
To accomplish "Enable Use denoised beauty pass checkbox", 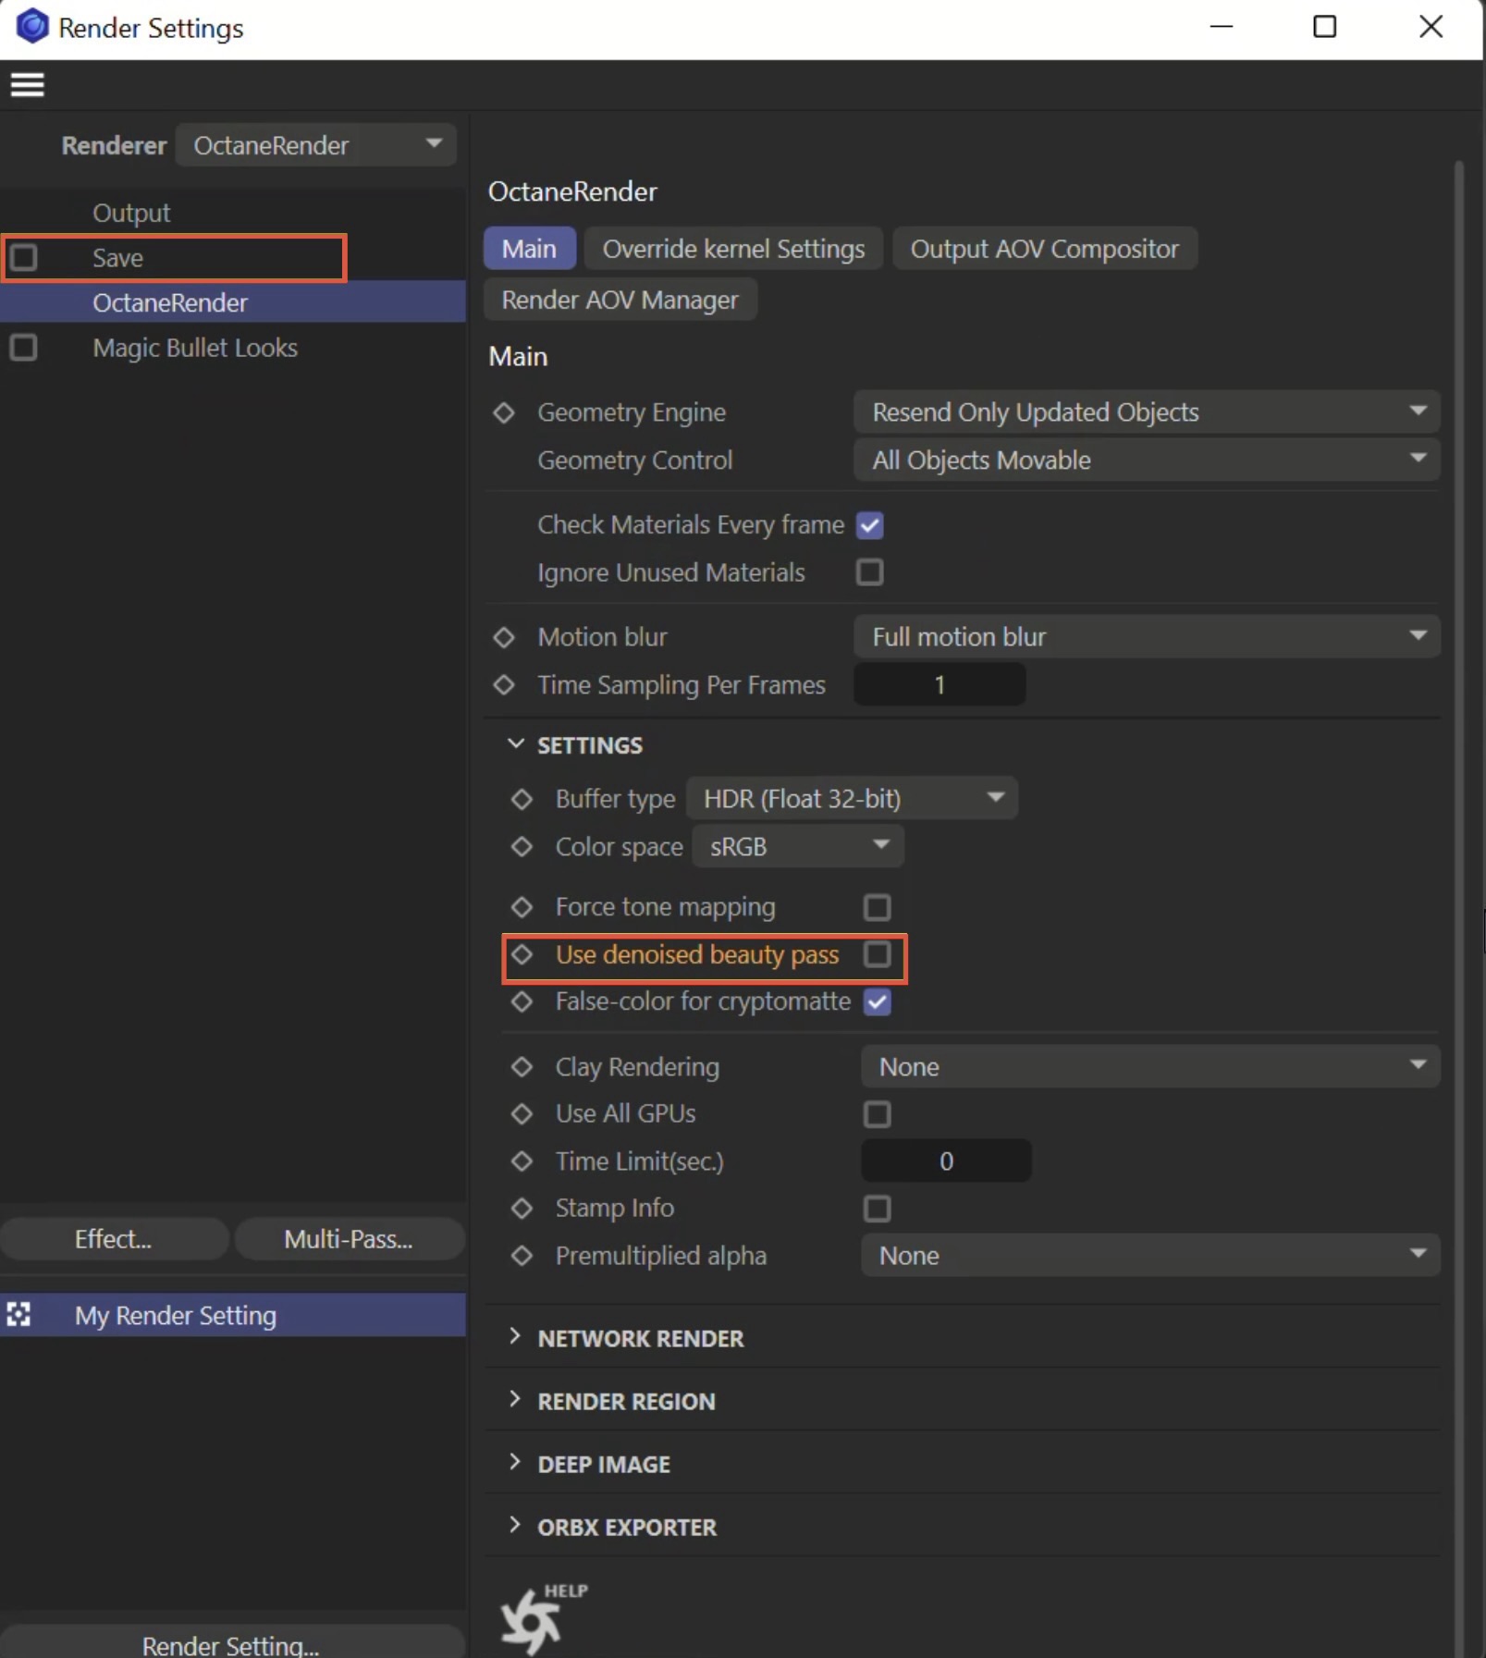I will 878,954.
